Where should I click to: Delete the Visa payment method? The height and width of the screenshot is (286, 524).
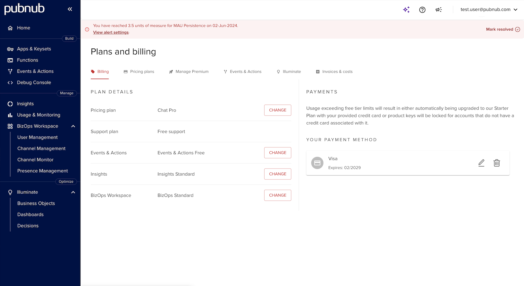point(497,163)
